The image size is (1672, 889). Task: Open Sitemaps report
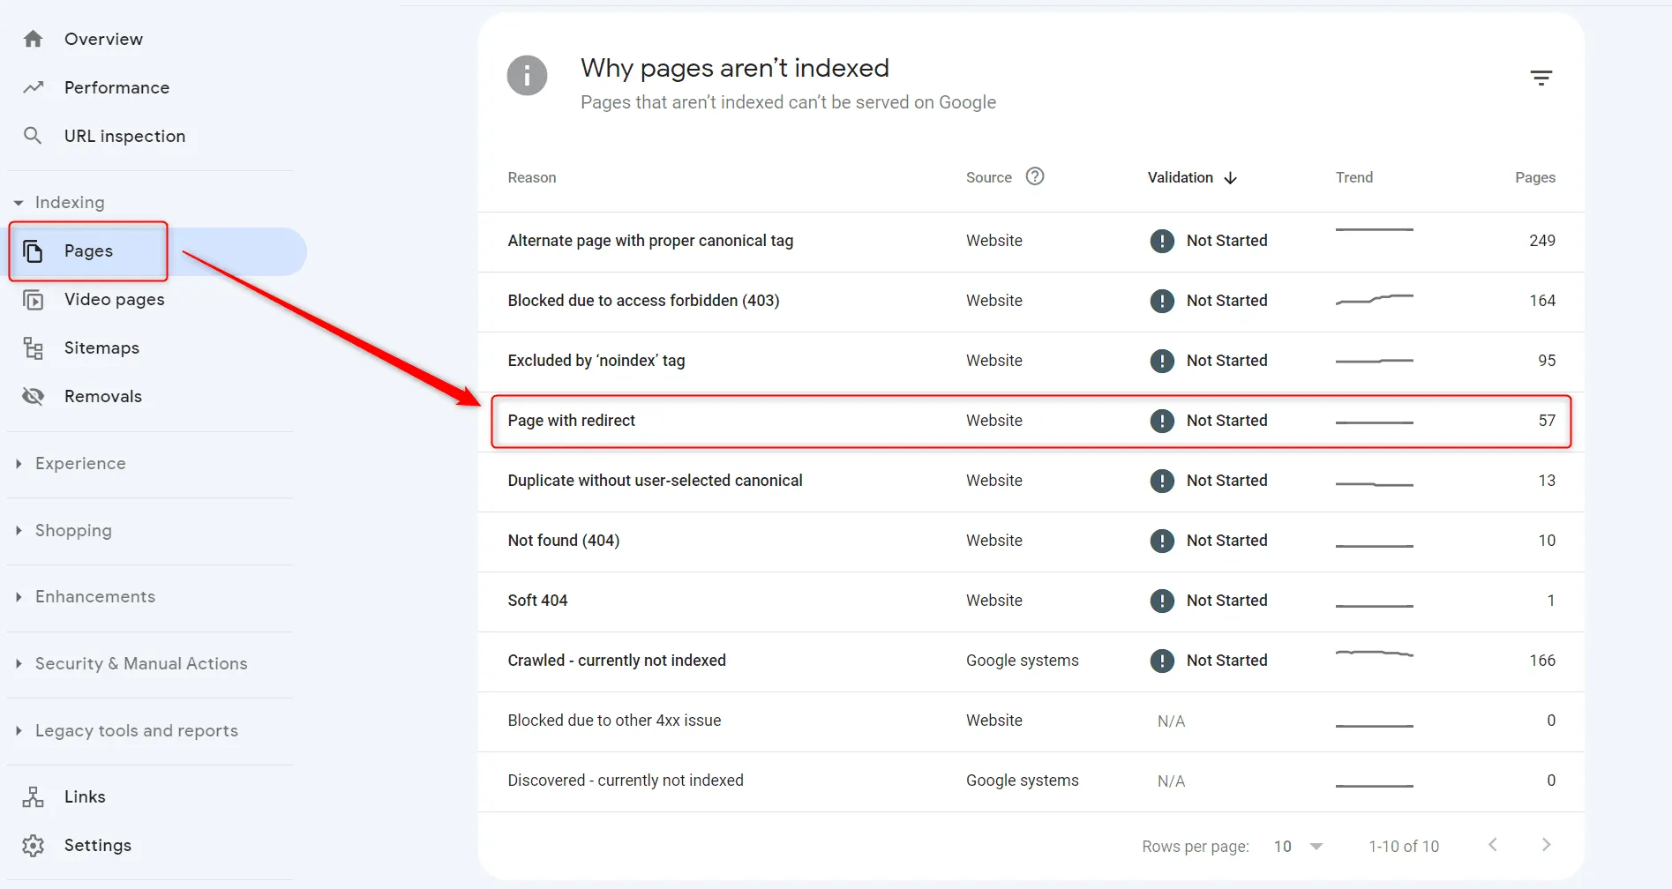pyautogui.click(x=101, y=348)
